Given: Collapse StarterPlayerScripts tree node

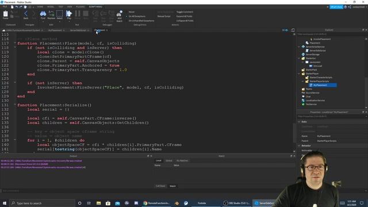Looking at the screenshot, I should [x=303, y=81].
